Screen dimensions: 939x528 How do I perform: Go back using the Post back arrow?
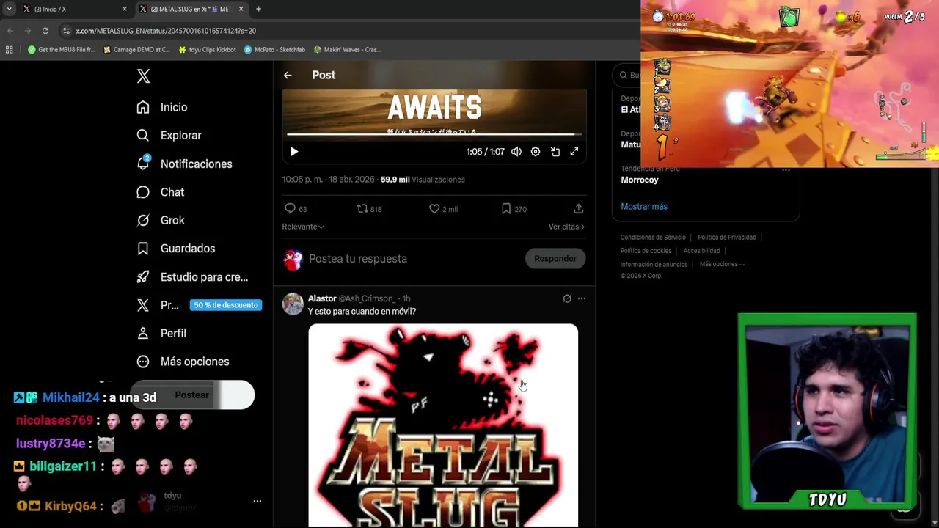288,75
